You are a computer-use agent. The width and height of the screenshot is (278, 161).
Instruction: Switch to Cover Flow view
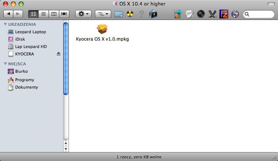coord(64,14)
